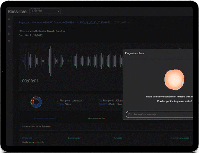
Task: Click the Ressolve logo
Action: pos(17,11)
